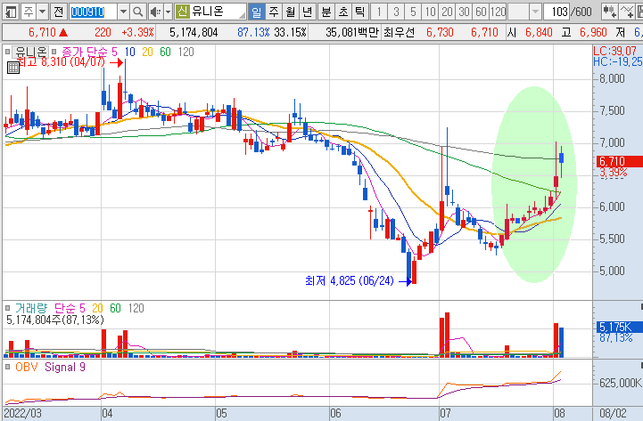Click the stock search magnifier icon
This screenshot has width=643, height=421.
[x=138, y=12]
